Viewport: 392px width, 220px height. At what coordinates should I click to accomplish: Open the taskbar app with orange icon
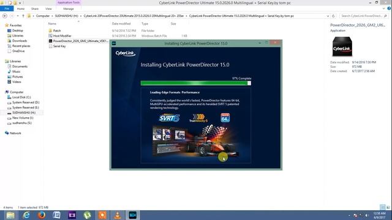point(102,215)
